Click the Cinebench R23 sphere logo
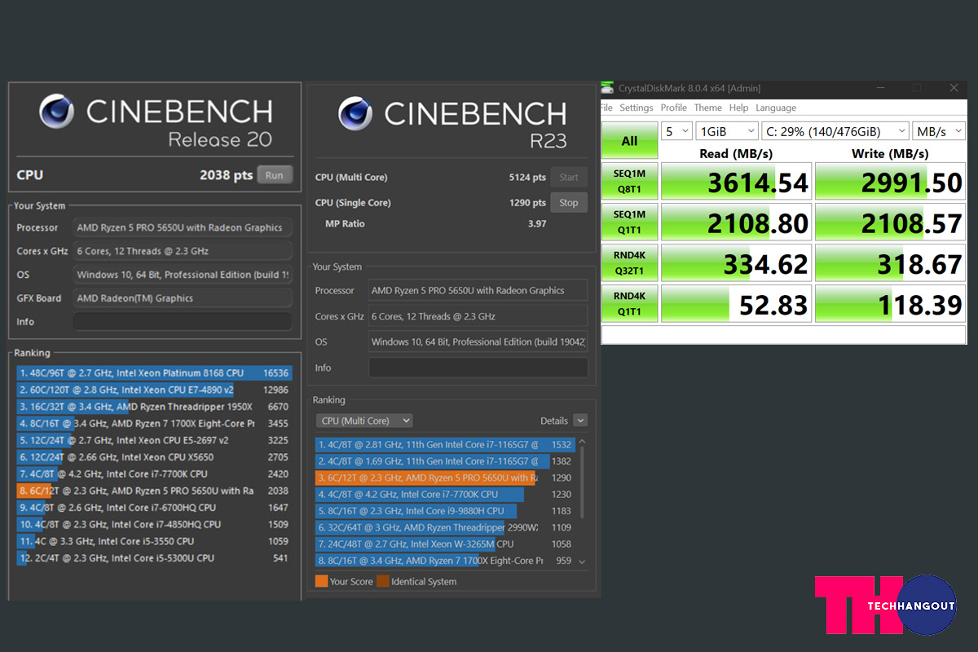 click(355, 115)
